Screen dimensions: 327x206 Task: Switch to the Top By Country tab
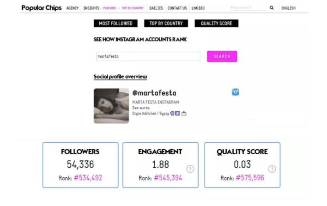(x=166, y=23)
